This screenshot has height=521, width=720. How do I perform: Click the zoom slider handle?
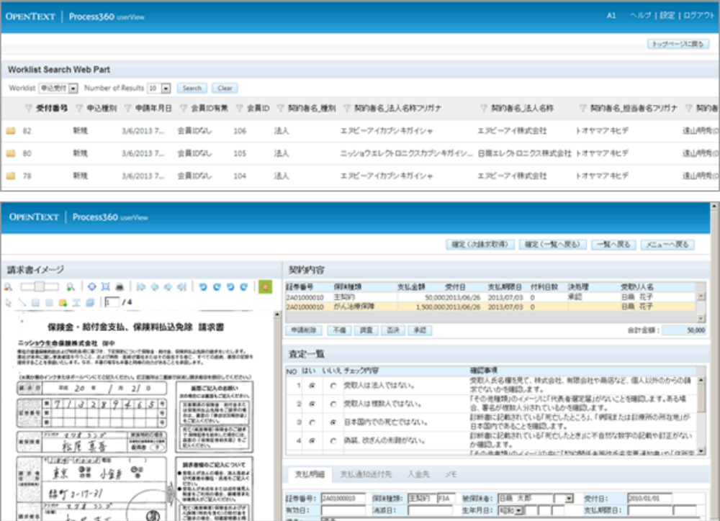pyautogui.click(x=40, y=287)
